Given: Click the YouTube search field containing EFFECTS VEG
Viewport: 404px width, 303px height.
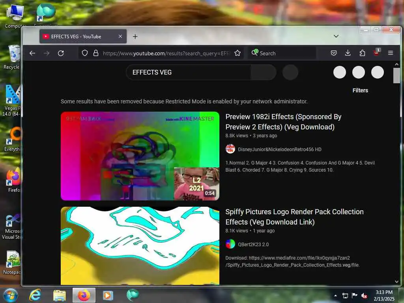Looking at the screenshot, I should pyautogui.click(x=188, y=73).
